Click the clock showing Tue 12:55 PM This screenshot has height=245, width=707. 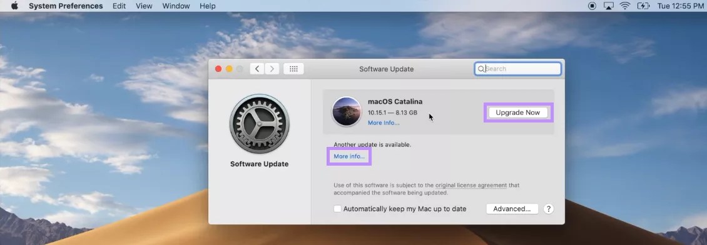(680, 6)
